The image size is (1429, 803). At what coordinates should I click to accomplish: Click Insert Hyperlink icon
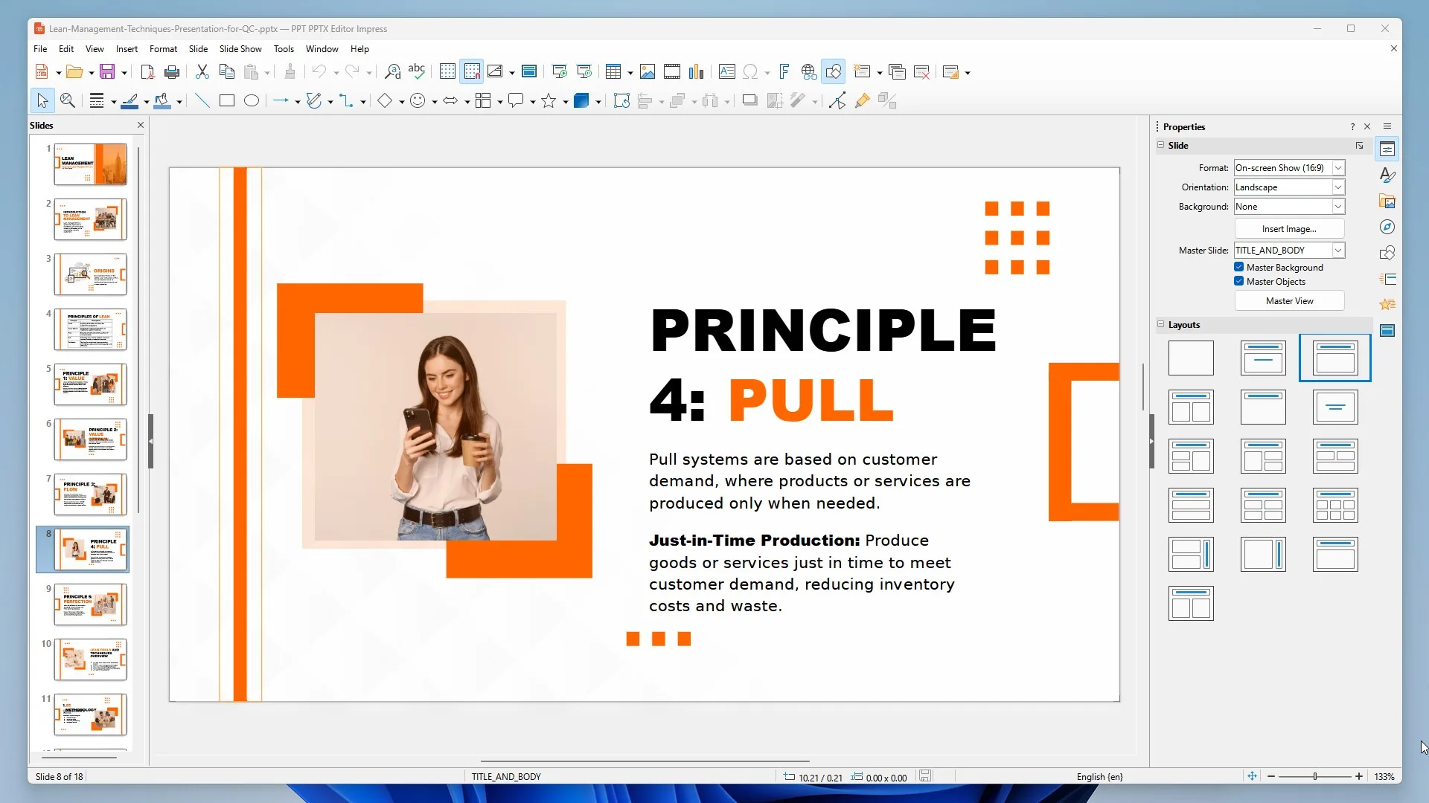[808, 72]
